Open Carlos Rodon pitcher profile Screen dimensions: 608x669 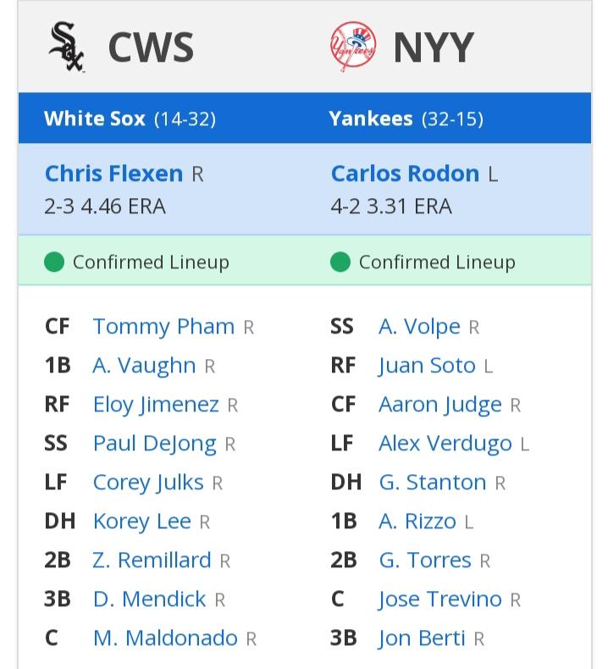tap(406, 174)
